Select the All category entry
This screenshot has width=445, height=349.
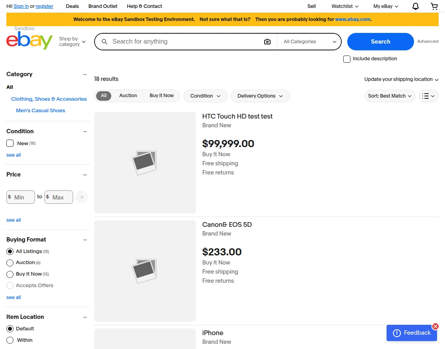click(10, 87)
